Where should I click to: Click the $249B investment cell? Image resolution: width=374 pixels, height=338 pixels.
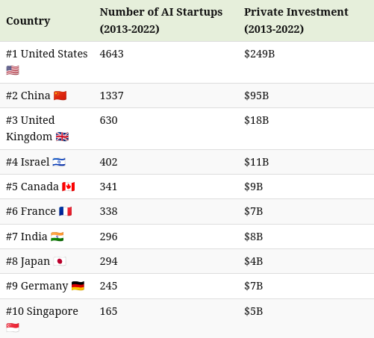(259, 54)
